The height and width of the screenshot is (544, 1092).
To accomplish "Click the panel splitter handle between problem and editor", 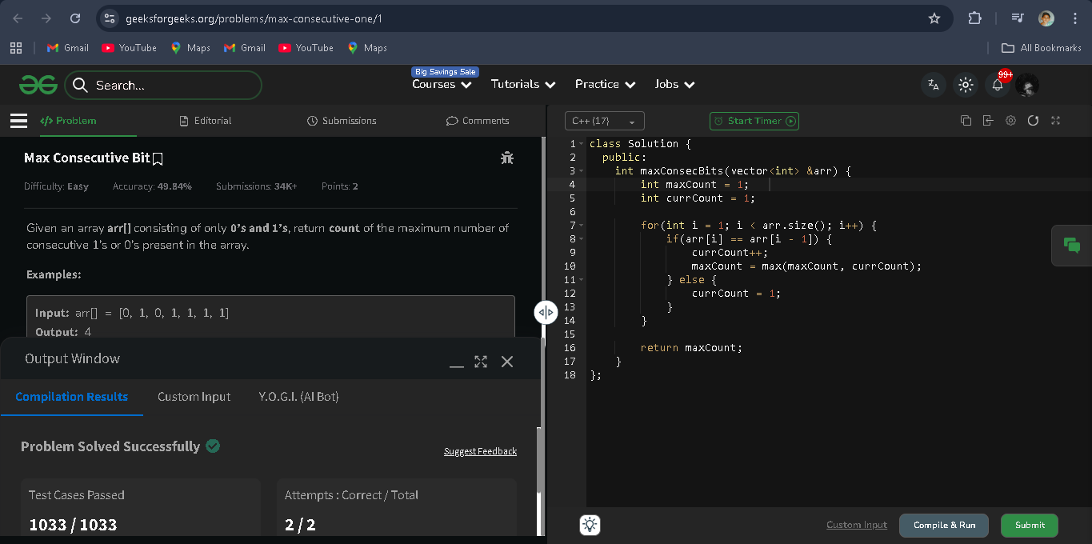I will pos(546,312).
